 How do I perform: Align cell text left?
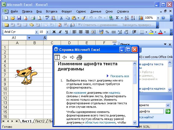[74, 32]
